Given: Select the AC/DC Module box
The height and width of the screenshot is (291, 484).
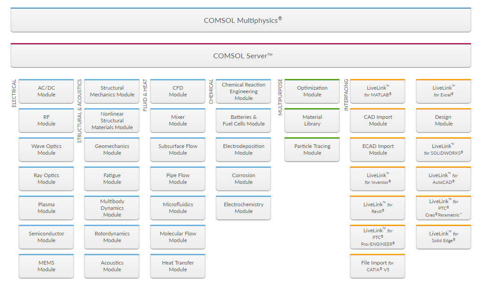Looking at the screenshot, I should click(46, 91).
